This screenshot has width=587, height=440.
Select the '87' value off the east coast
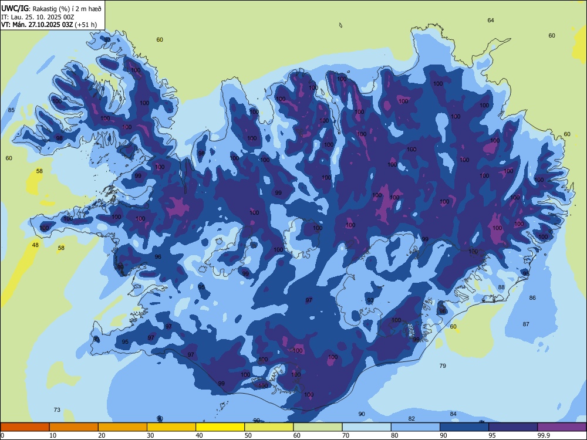526,324
